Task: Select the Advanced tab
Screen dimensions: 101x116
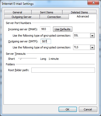Action: pyautogui.click(x=83, y=16)
